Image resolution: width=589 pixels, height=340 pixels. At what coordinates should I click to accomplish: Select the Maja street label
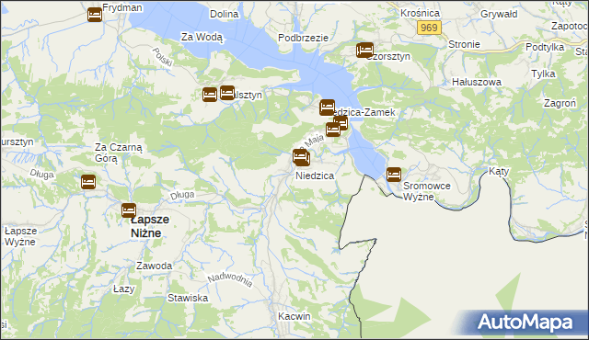click(x=313, y=142)
